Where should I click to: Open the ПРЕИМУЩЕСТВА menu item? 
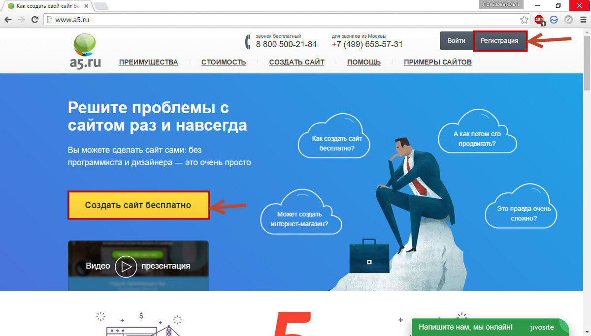(x=148, y=62)
